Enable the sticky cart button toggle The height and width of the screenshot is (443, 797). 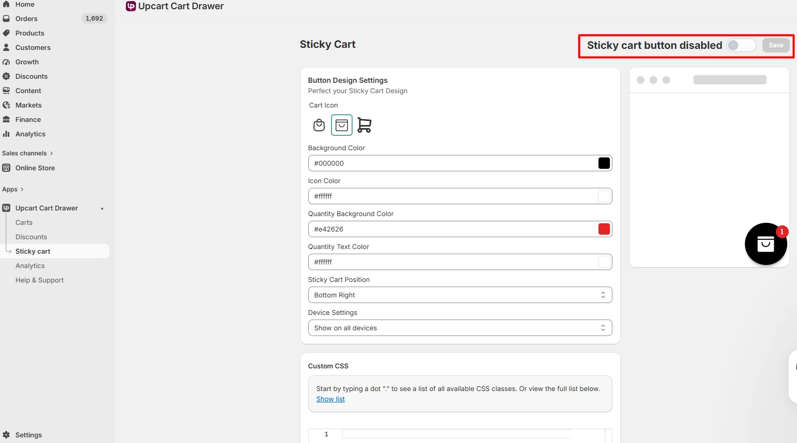(x=741, y=45)
